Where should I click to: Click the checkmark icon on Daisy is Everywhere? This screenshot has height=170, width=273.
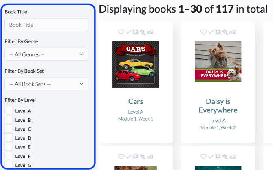[x=211, y=32]
